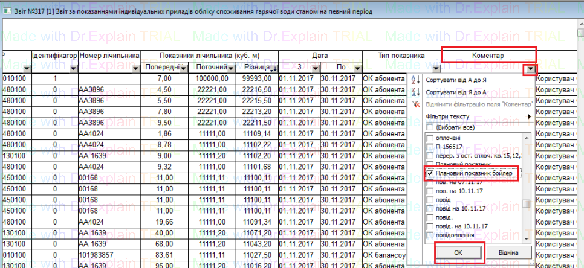The height and width of the screenshot is (268, 584).
Task: Open the Коментар column filter dropdown
Action: tap(530, 69)
